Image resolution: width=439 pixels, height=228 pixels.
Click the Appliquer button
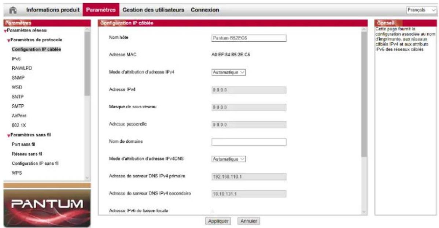(218, 221)
